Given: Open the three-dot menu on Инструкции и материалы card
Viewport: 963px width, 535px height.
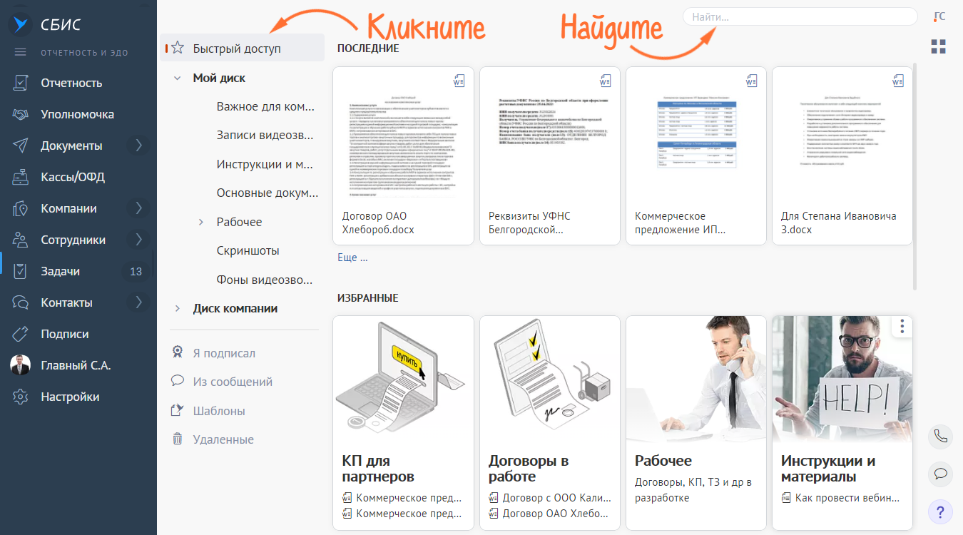Looking at the screenshot, I should 902,327.
